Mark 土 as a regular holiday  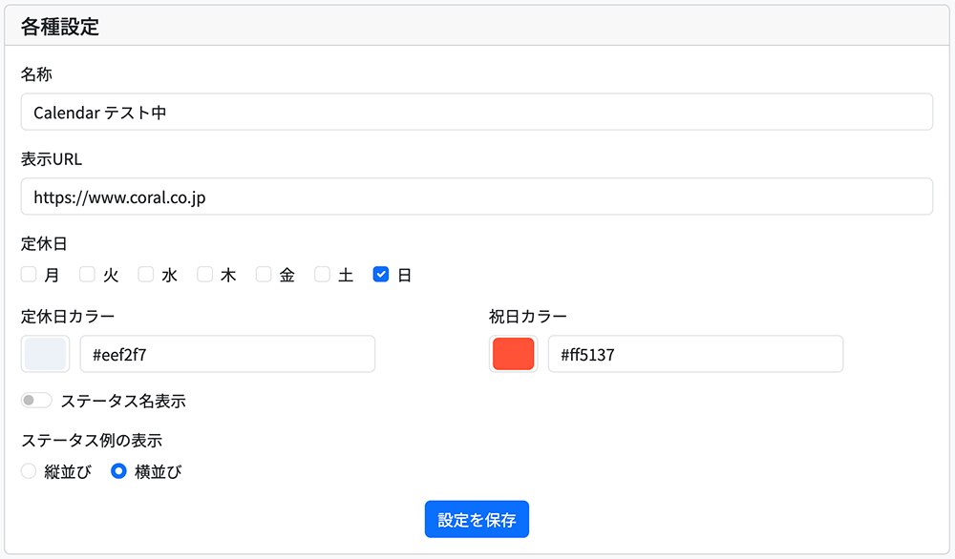pos(323,275)
